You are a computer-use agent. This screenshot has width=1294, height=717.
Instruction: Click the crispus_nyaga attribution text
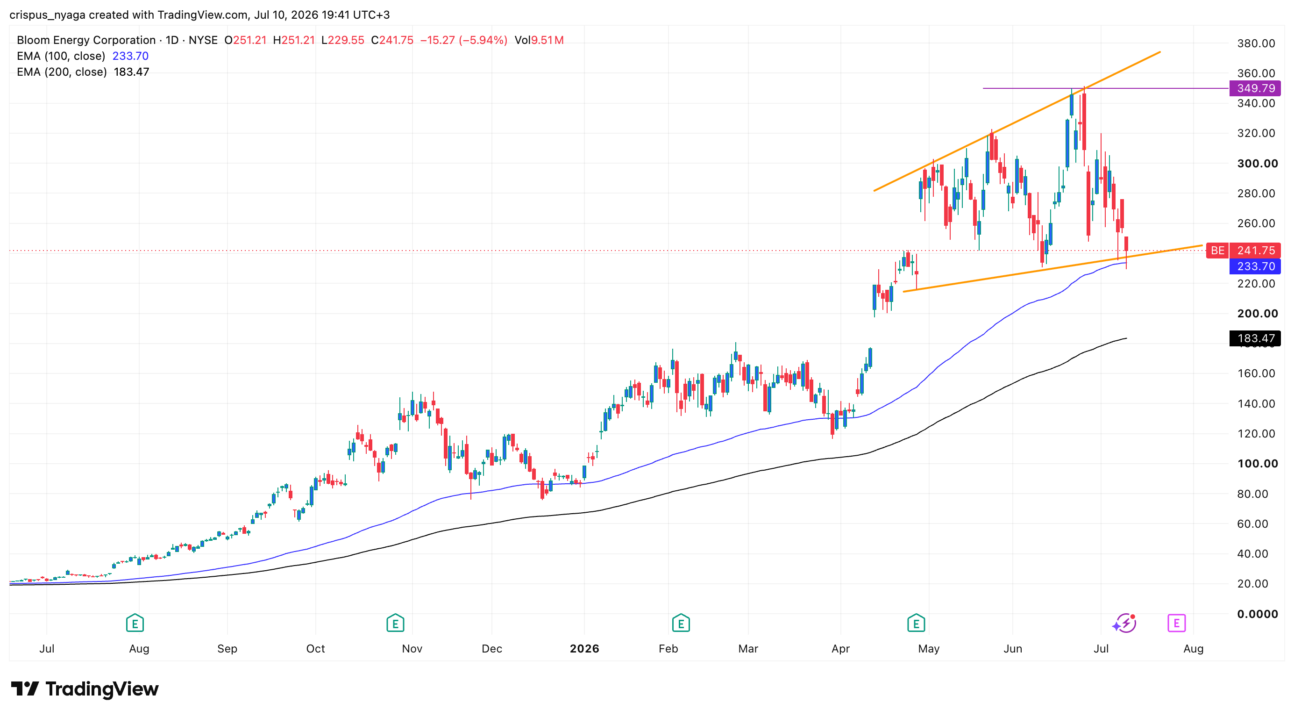coord(199,14)
